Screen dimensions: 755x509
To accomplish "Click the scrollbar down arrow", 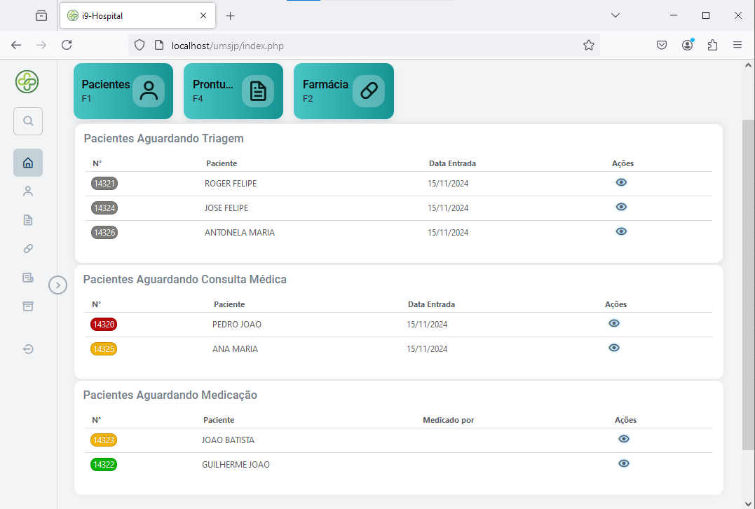I will click(x=748, y=505).
